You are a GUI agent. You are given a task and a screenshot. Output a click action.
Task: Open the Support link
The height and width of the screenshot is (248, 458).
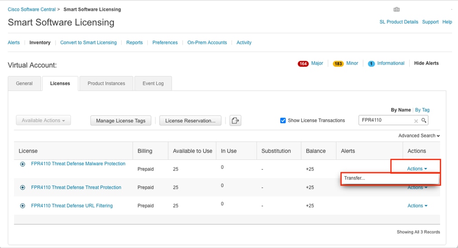click(430, 22)
